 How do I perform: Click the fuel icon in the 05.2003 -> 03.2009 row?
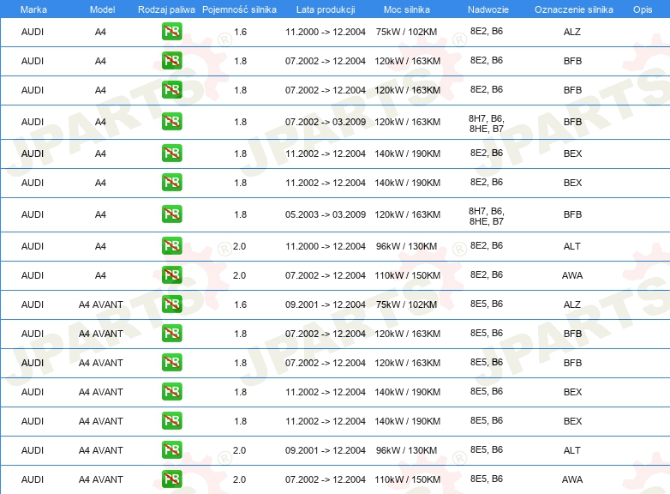coord(171,214)
